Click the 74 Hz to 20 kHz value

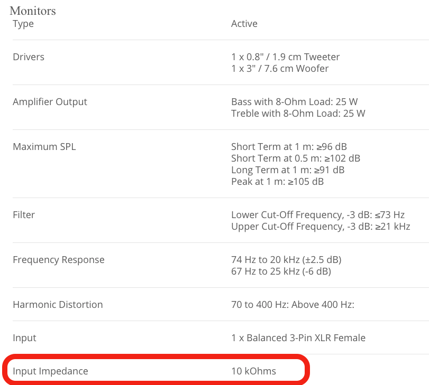pos(286,260)
